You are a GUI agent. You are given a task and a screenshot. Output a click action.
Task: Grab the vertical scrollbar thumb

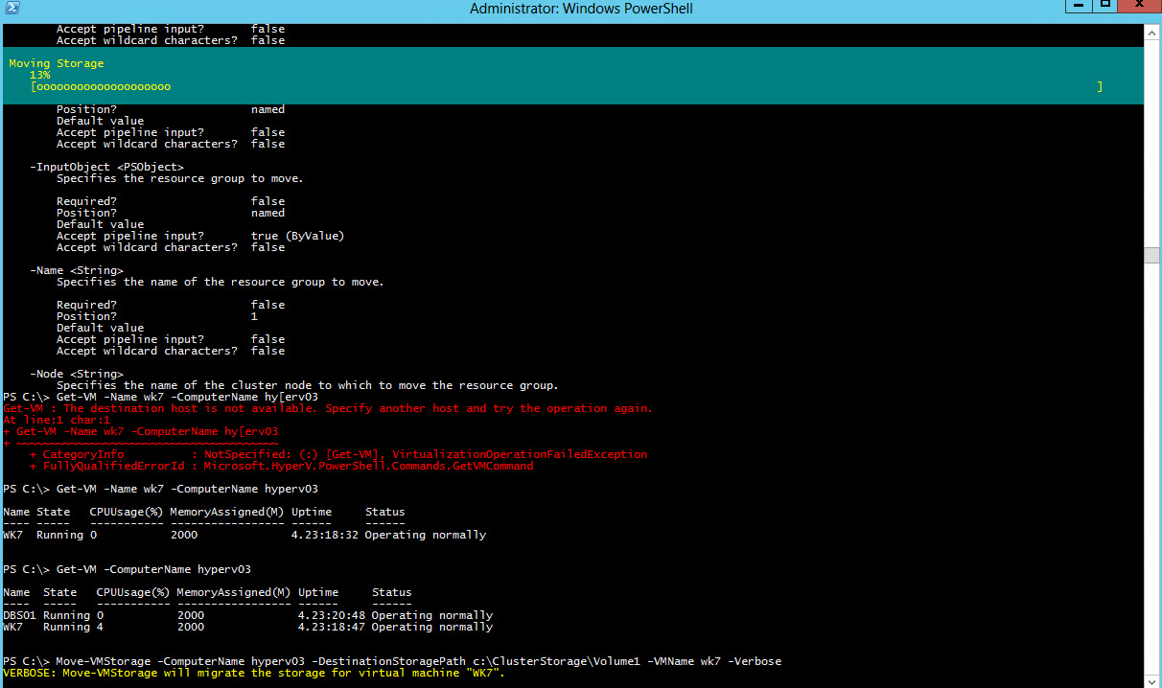click(x=1152, y=255)
